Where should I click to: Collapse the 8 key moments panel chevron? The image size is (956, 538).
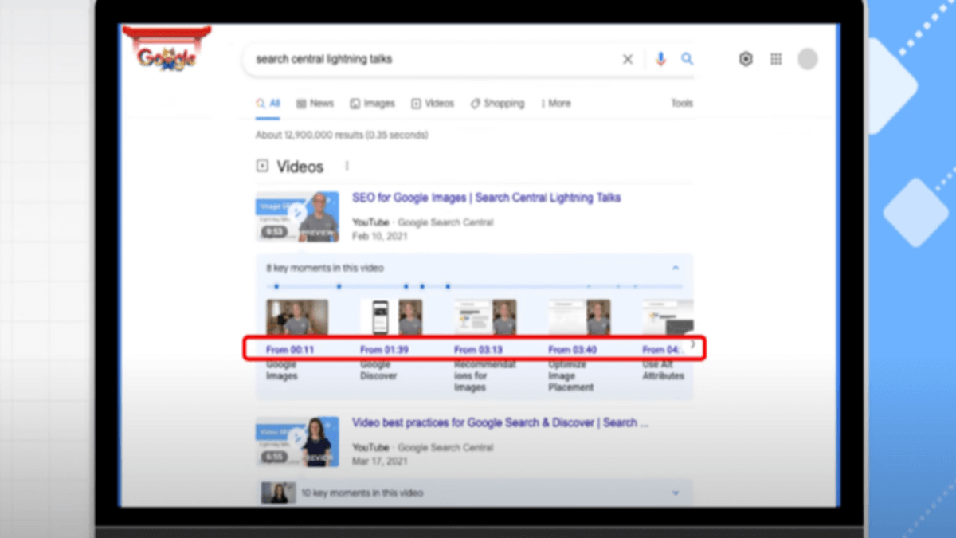[x=676, y=269]
